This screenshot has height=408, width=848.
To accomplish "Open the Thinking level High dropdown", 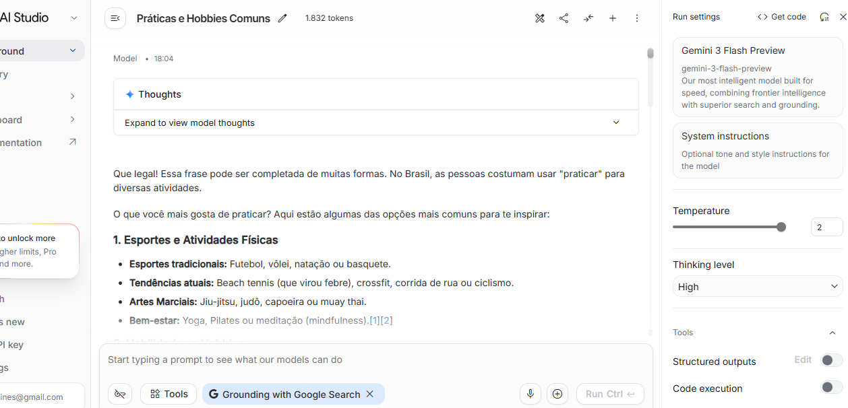I will tap(758, 287).
